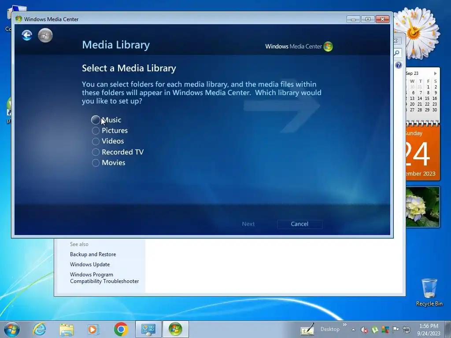
Task: Launch Windows Media Player from taskbar
Action: pos(93,329)
